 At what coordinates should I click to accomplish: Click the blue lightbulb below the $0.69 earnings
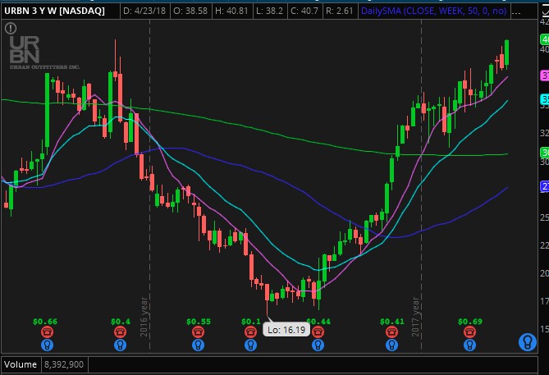pos(470,345)
